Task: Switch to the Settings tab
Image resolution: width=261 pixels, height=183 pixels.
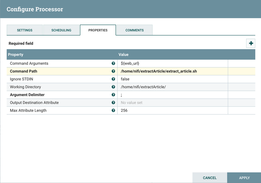Action: pyautogui.click(x=25, y=30)
